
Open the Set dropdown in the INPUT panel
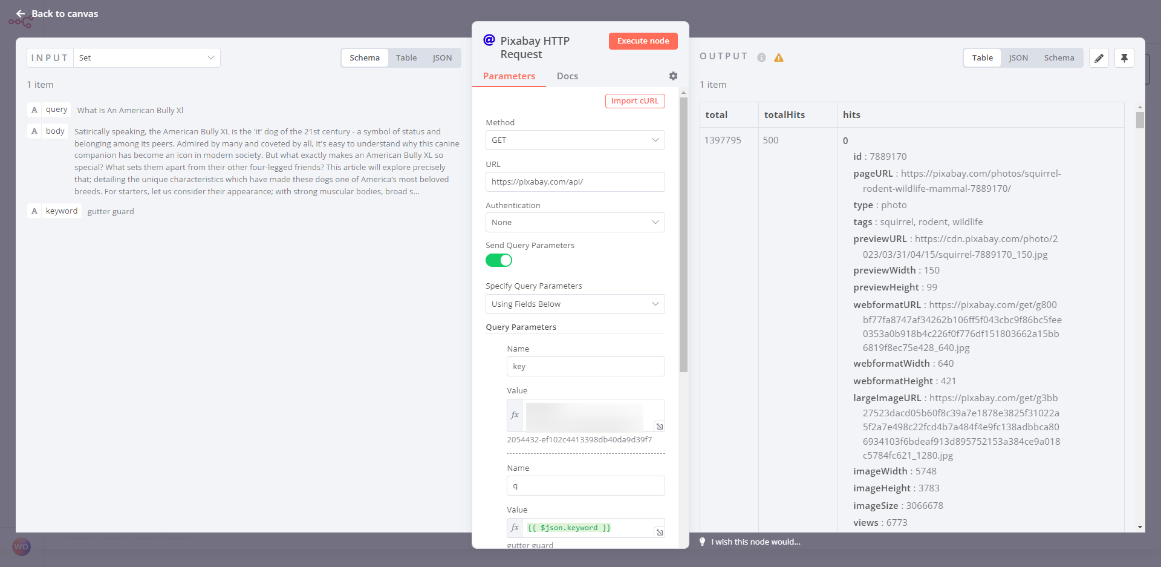pos(146,57)
